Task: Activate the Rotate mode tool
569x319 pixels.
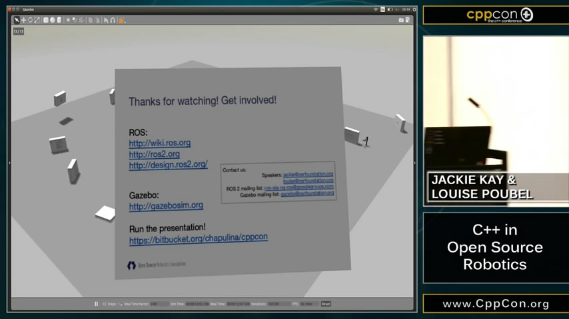Action: (30, 21)
